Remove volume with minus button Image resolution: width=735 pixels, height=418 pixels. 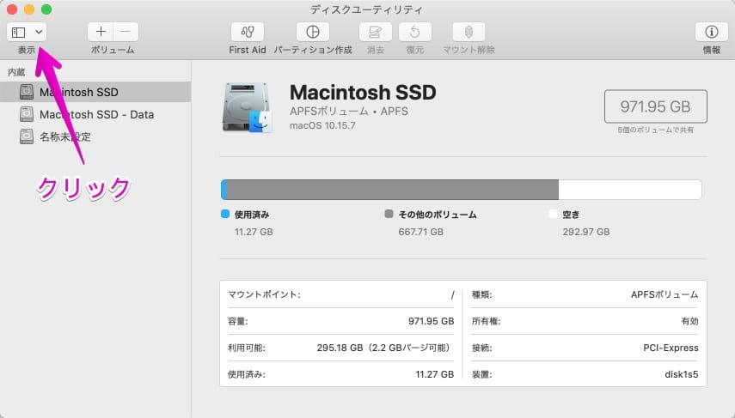[126, 32]
